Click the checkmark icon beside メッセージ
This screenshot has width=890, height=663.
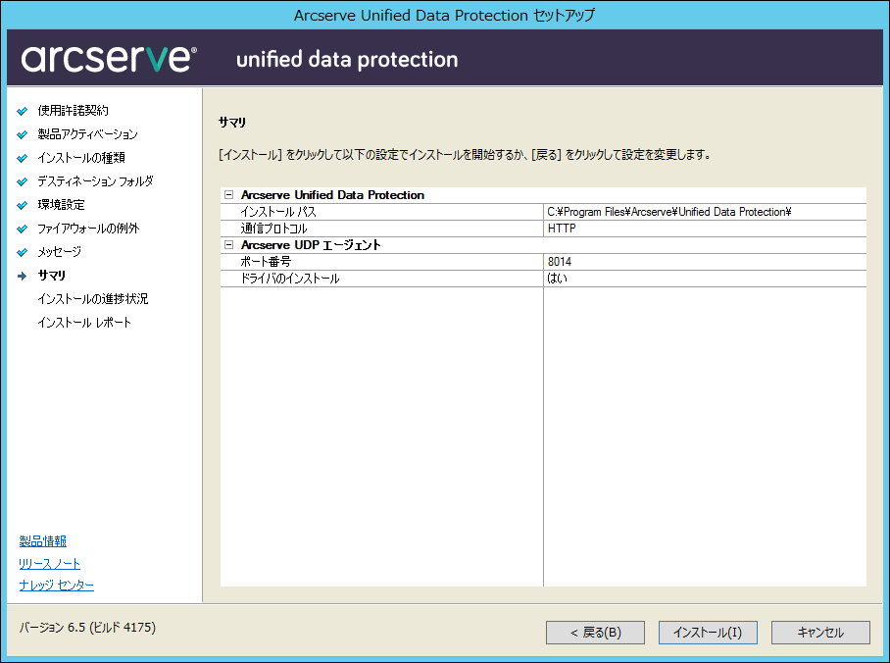(23, 252)
